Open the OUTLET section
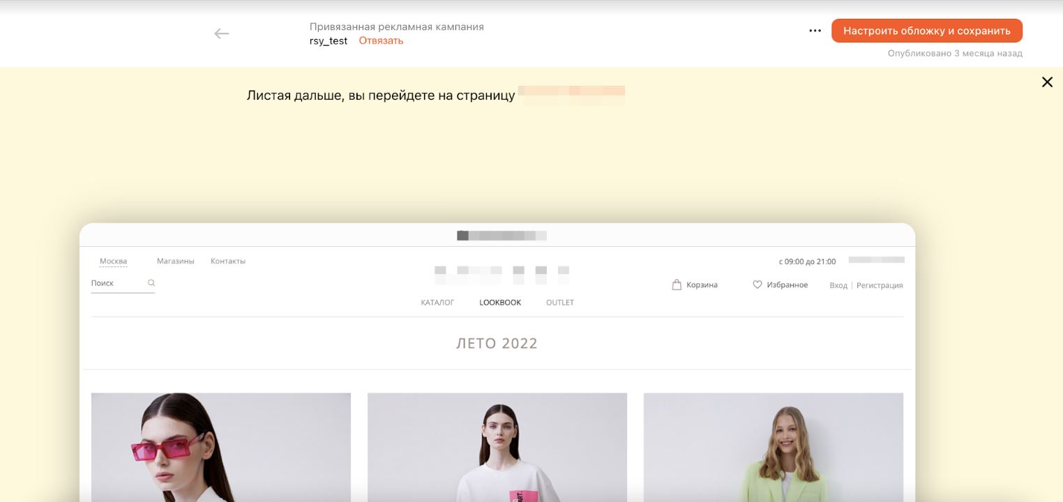 click(x=559, y=302)
